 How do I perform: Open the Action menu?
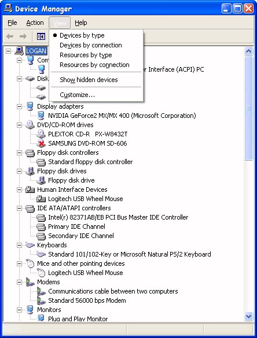(35, 23)
